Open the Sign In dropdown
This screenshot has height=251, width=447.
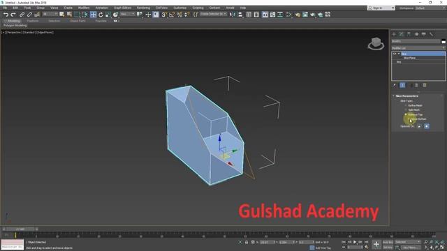tap(381, 8)
